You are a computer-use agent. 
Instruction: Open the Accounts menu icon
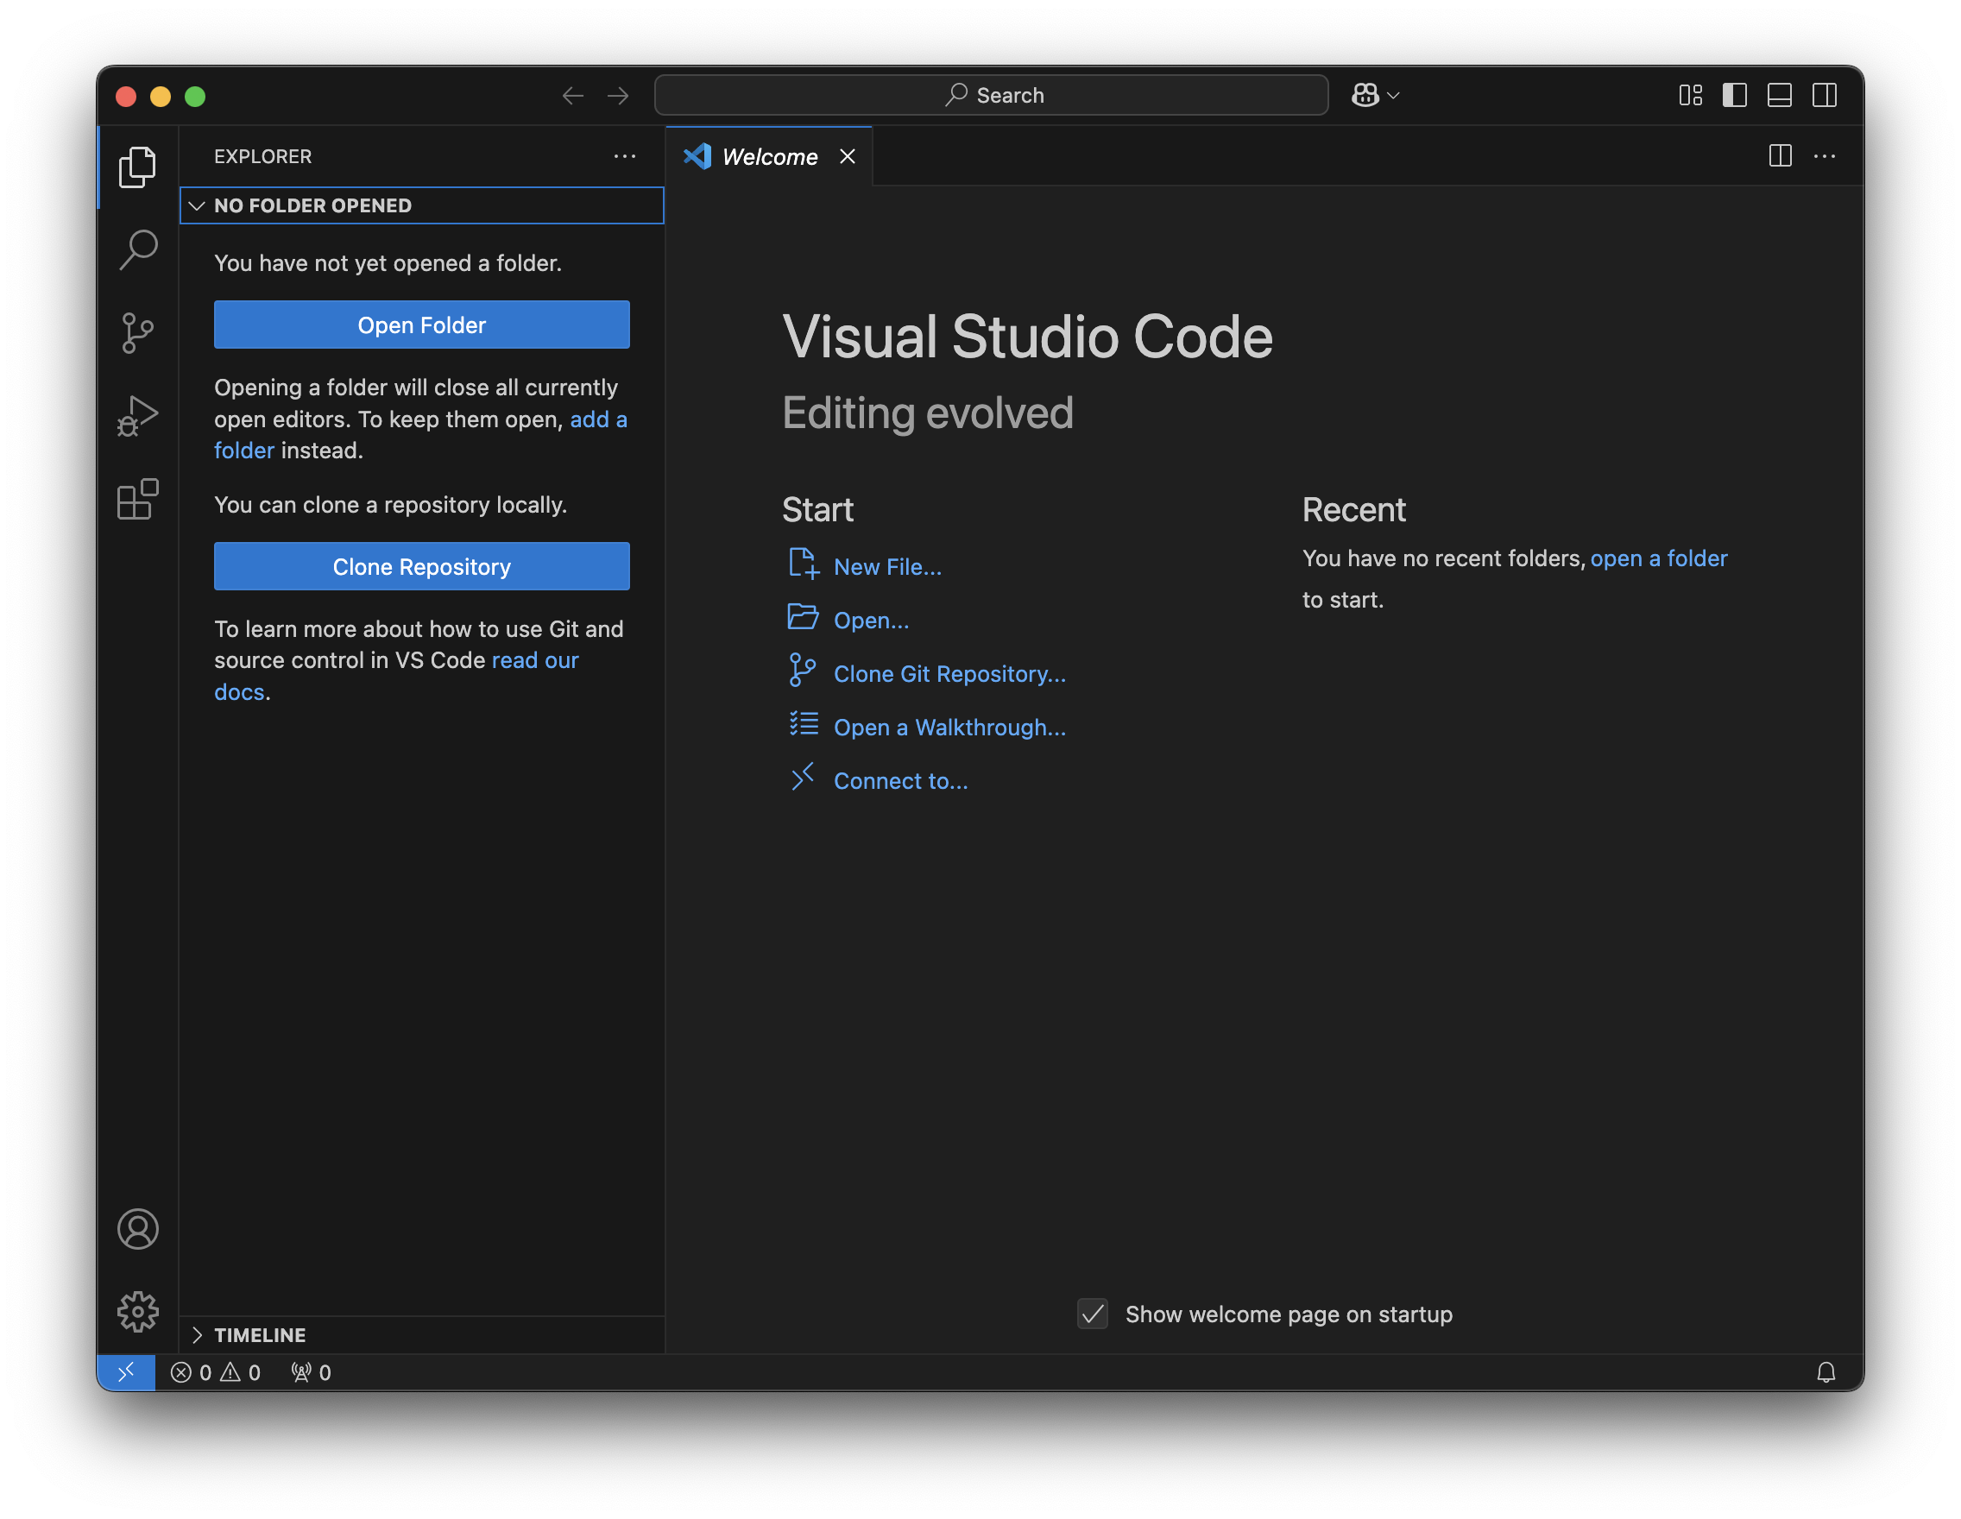point(137,1229)
